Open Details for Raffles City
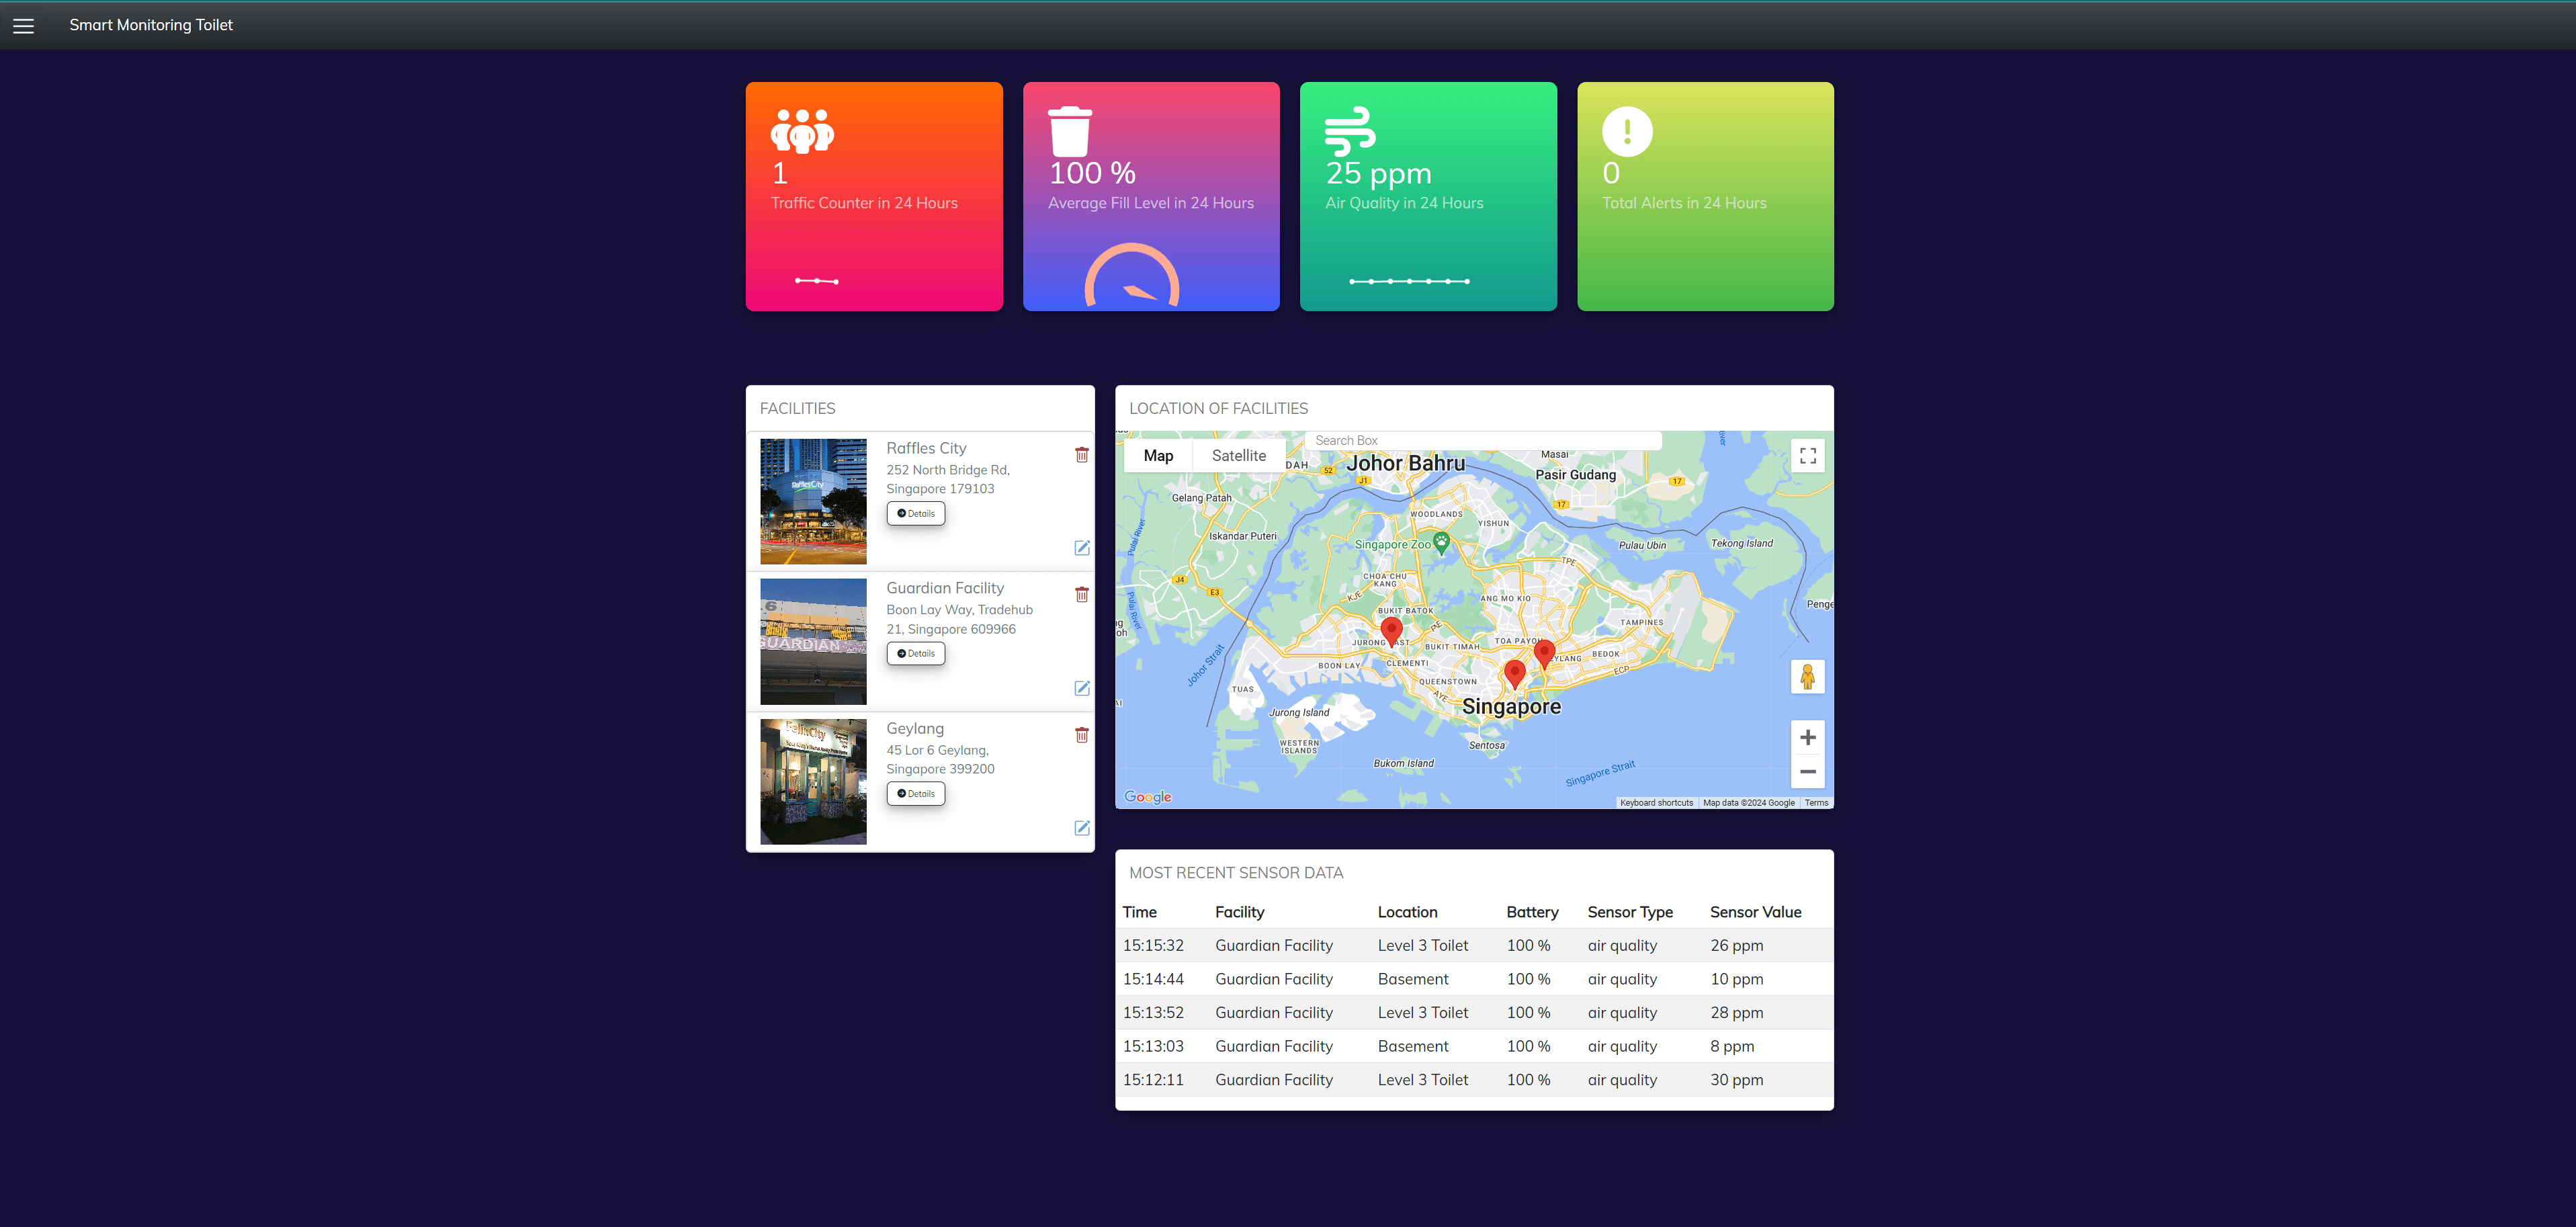Screen dimensions: 2576x1227 [x=916, y=514]
